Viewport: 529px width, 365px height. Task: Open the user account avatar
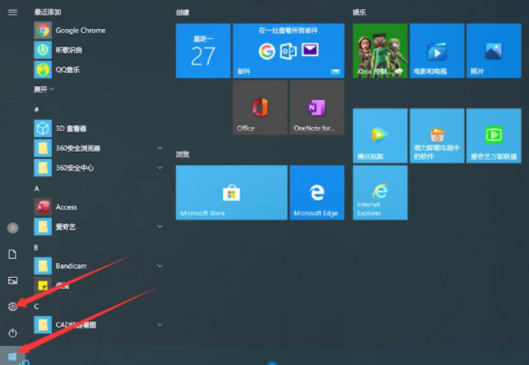(x=13, y=228)
